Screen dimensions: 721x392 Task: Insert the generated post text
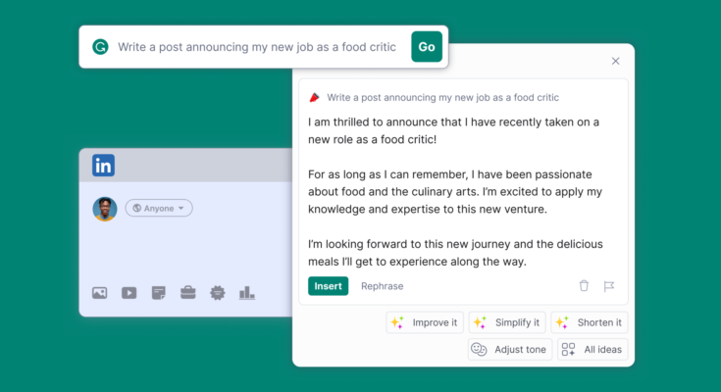pyautogui.click(x=328, y=286)
